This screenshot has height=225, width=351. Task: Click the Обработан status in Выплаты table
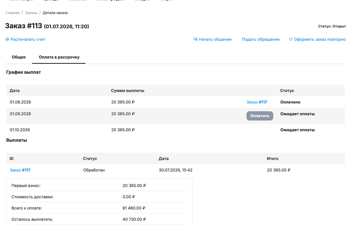click(x=94, y=170)
